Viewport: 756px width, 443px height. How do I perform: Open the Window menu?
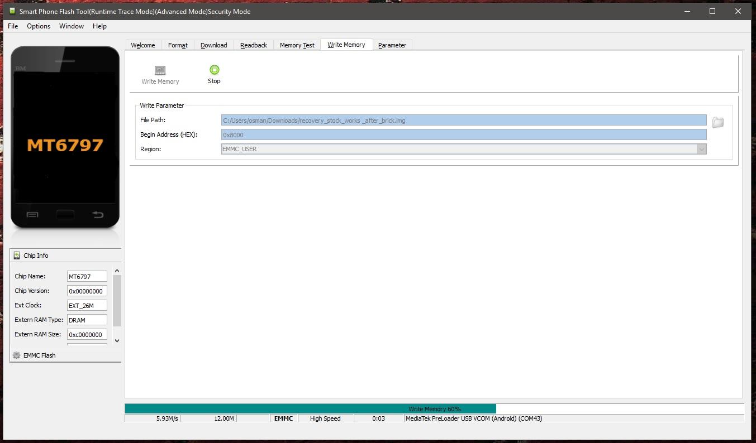point(72,26)
